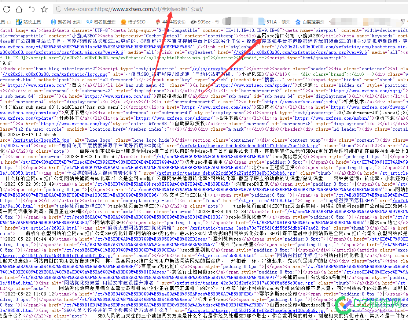Open the app.css?ver=9.6 source link
This screenshot has height=320, width=408.
(x=300, y=52)
